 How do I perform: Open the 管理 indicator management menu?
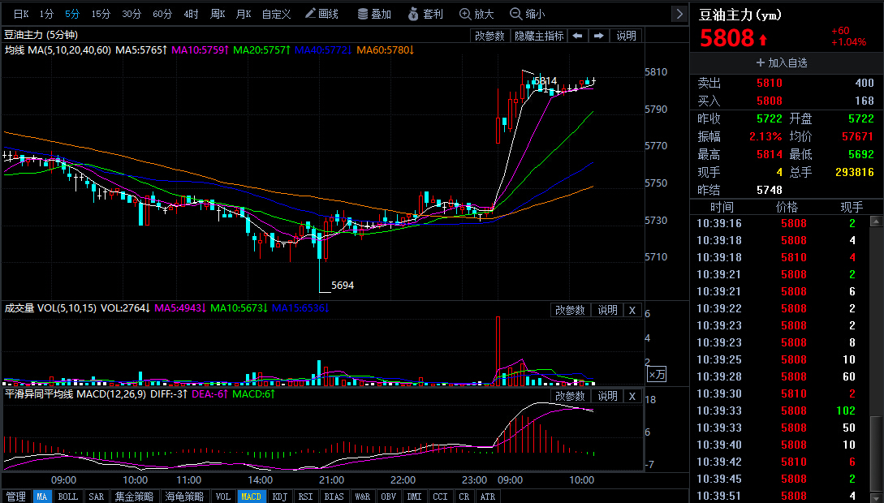point(15,497)
